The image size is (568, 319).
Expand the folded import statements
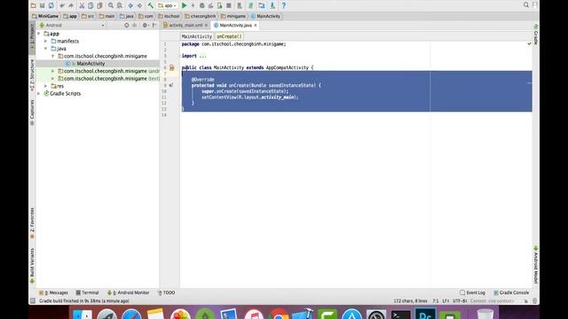(x=202, y=56)
